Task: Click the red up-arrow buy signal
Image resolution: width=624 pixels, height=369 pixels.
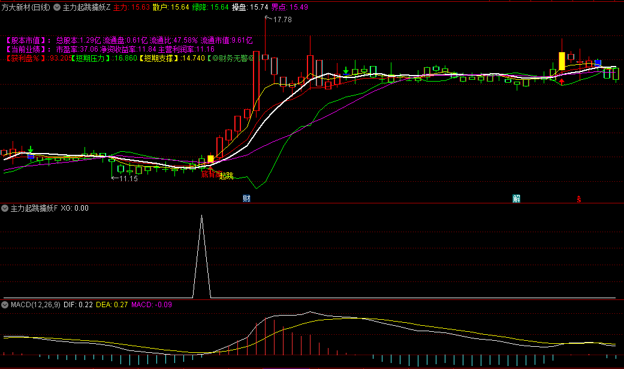Action: click(562, 81)
